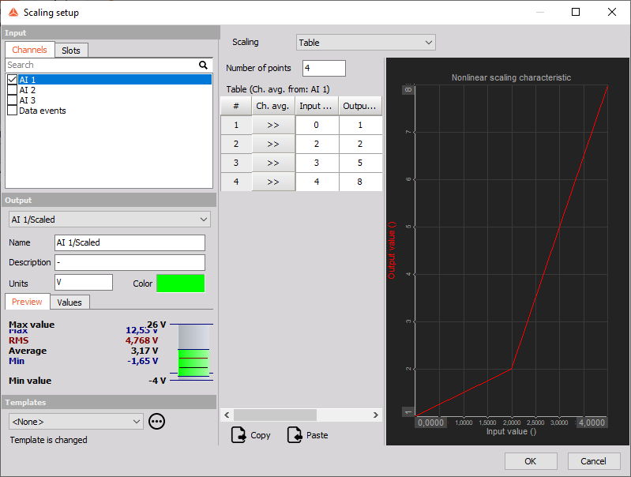Switch to the Preview tab

27,302
